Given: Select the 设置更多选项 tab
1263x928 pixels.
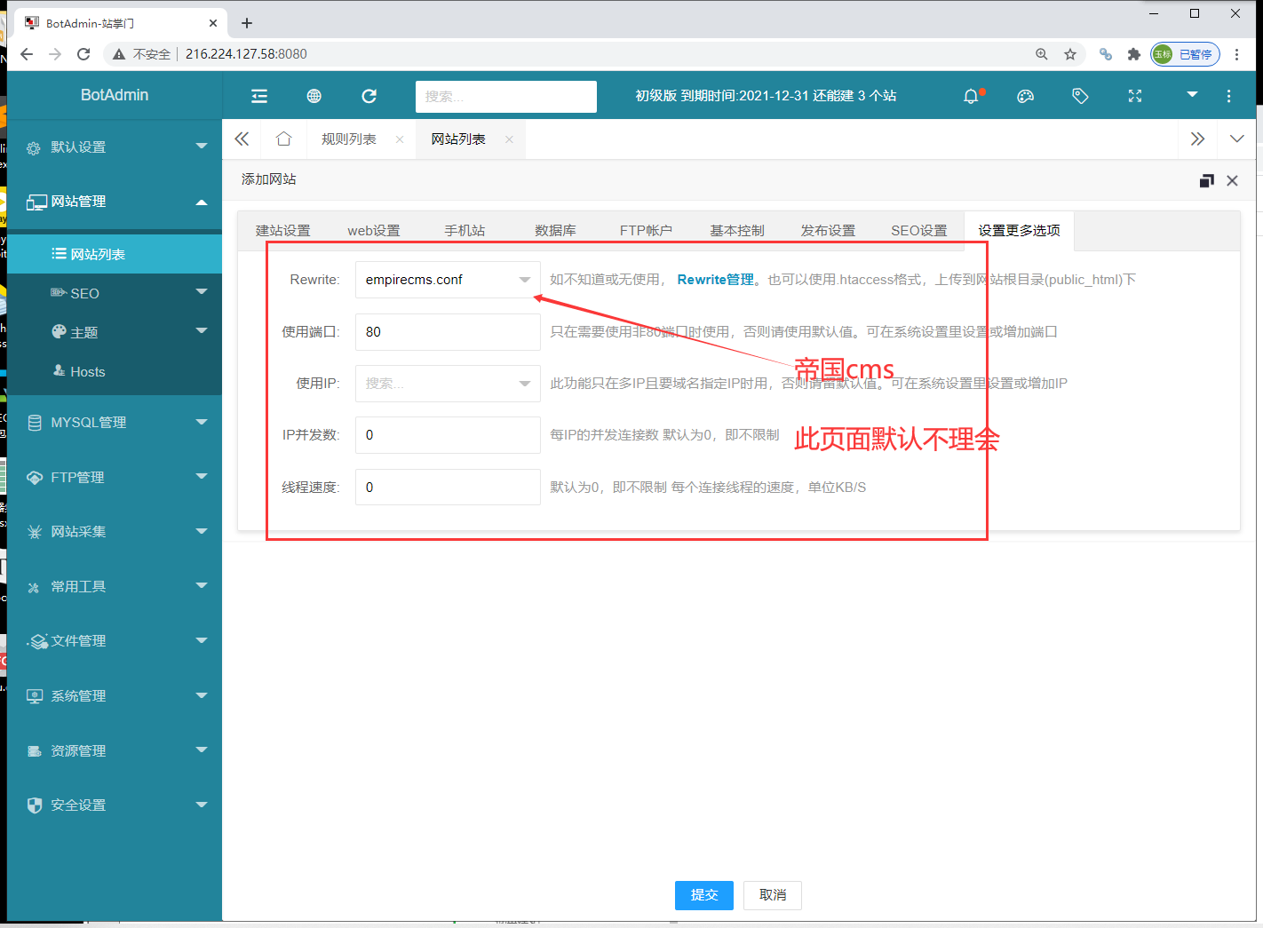Looking at the screenshot, I should [1020, 231].
